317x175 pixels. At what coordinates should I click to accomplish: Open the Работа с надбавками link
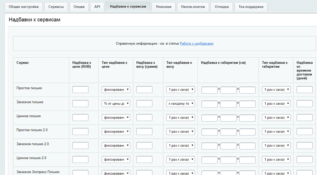tap(197, 43)
